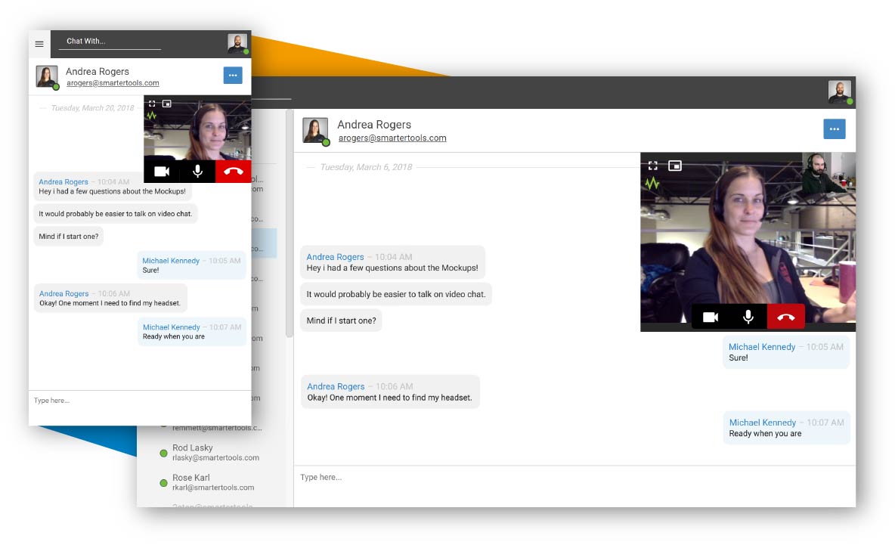Open hamburger menu in small chat window
Image resolution: width=895 pixels, height=545 pixels.
[39, 44]
